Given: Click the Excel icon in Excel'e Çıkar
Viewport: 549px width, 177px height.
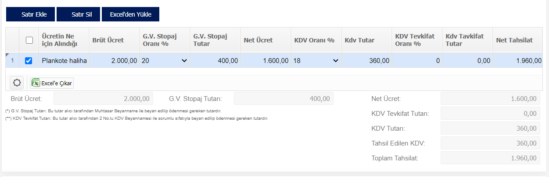Looking at the screenshot, I should (x=36, y=83).
